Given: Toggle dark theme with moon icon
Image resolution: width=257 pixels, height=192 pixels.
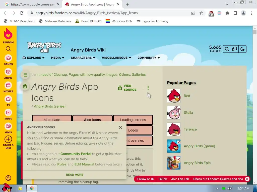Looking at the screenshot, I should tap(242, 49).
